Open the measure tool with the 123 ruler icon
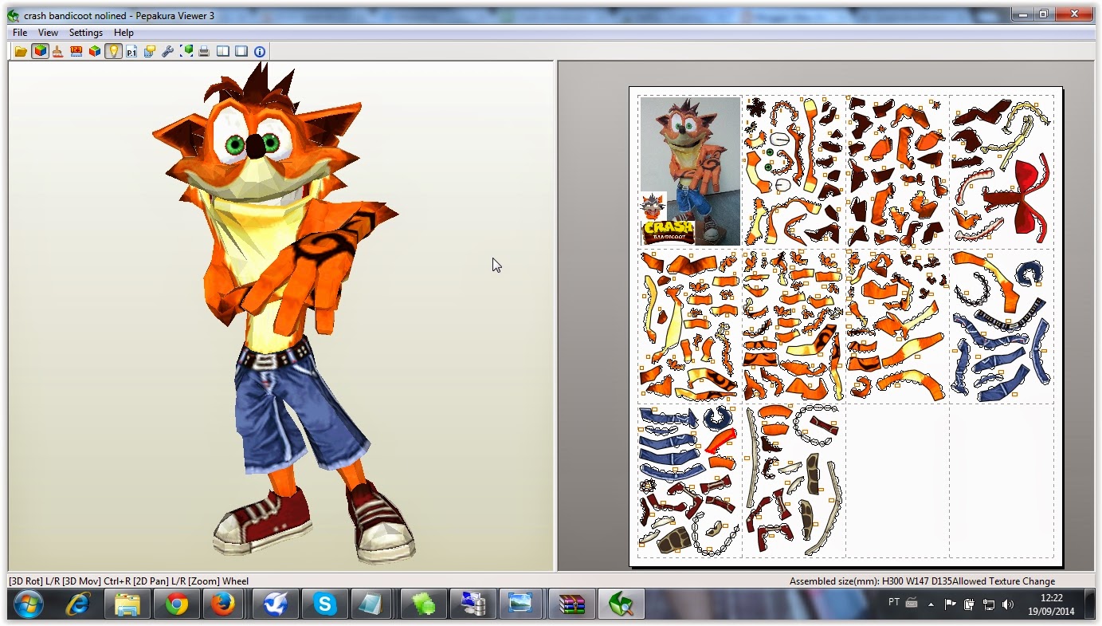The width and height of the screenshot is (1102, 626). [x=76, y=51]
